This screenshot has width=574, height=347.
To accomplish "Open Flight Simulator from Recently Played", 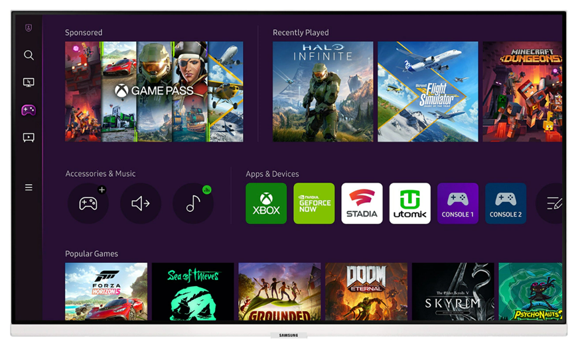I will point(428,91).
